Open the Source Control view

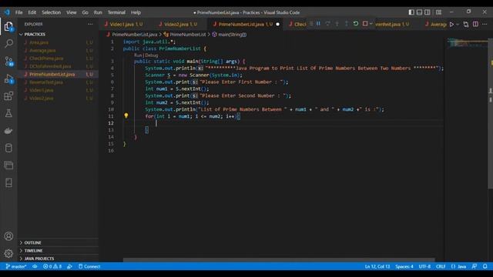click(8, 61)
